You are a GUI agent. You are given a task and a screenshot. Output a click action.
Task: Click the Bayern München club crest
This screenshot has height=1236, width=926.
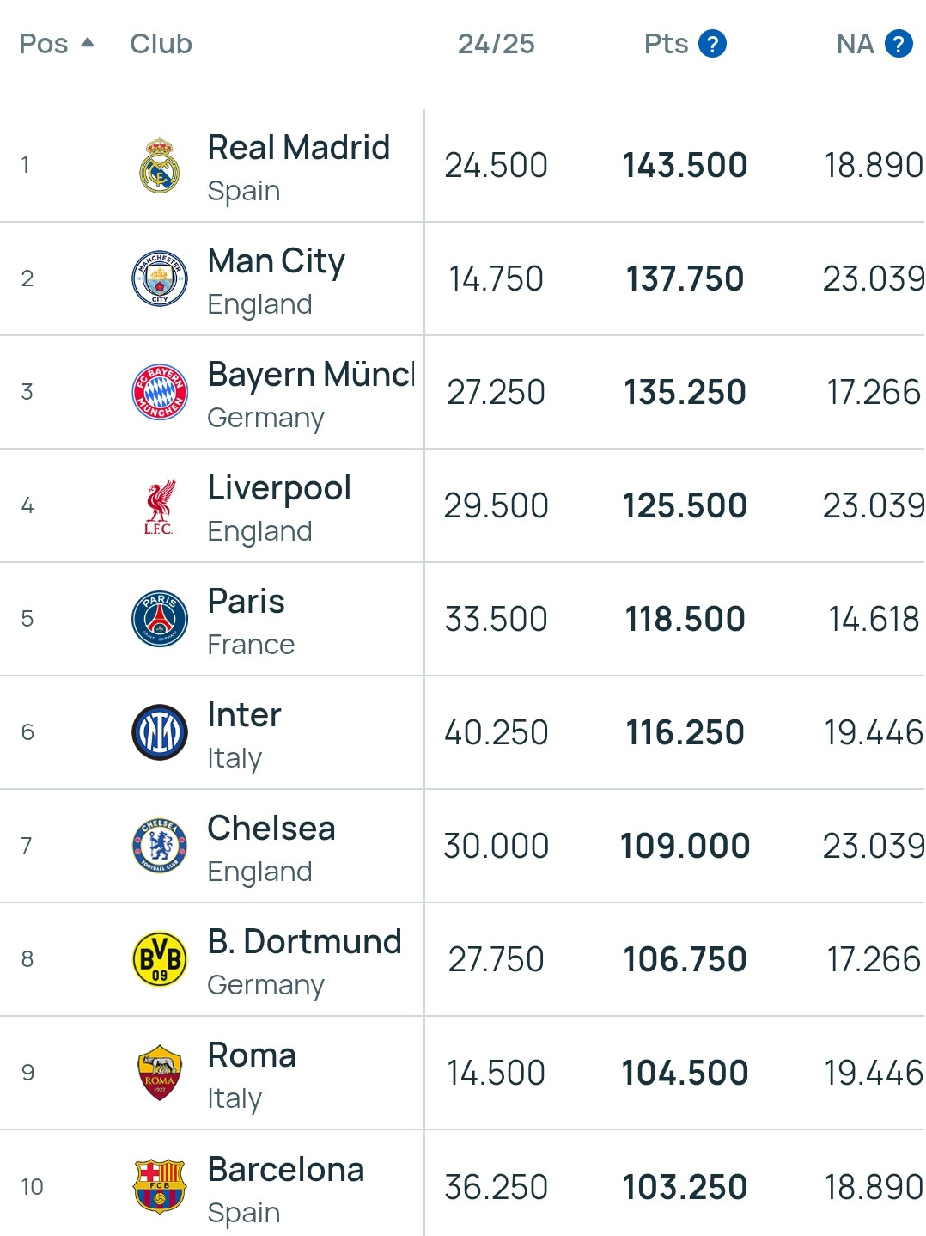point(160,392)
